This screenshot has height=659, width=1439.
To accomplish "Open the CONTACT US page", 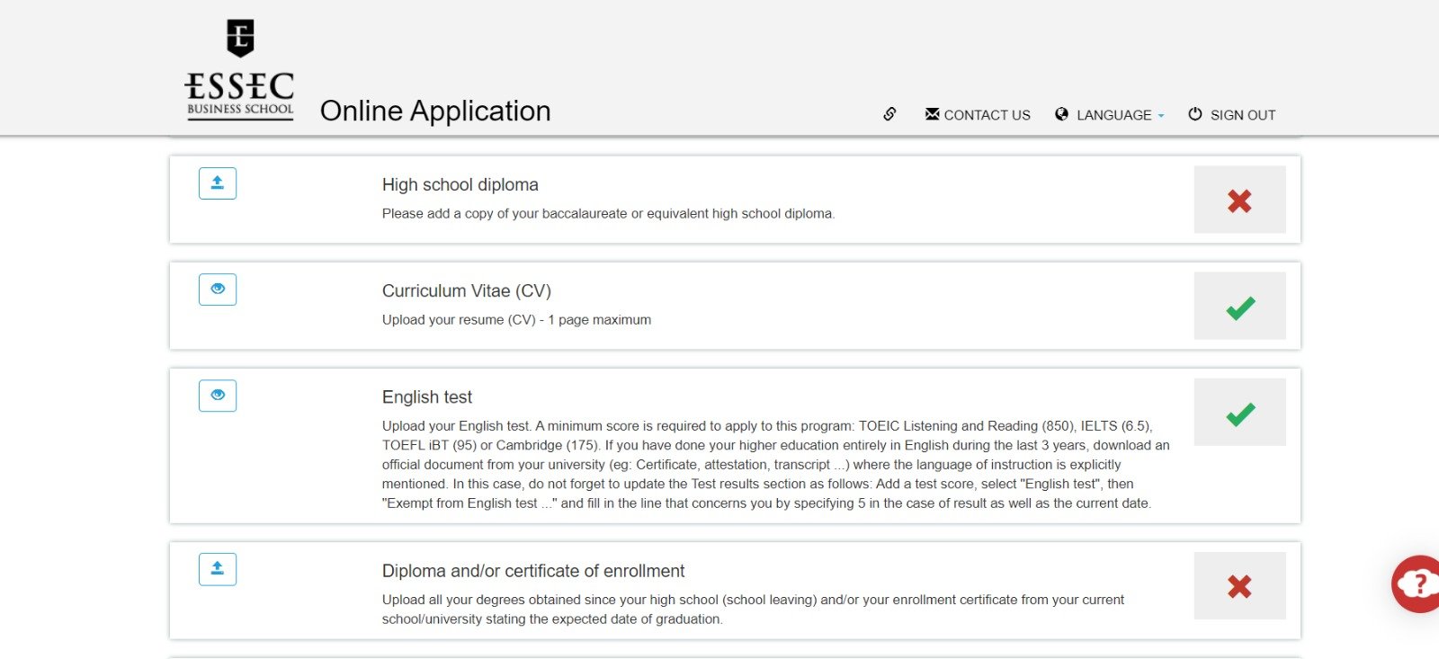I will point(978,115).
